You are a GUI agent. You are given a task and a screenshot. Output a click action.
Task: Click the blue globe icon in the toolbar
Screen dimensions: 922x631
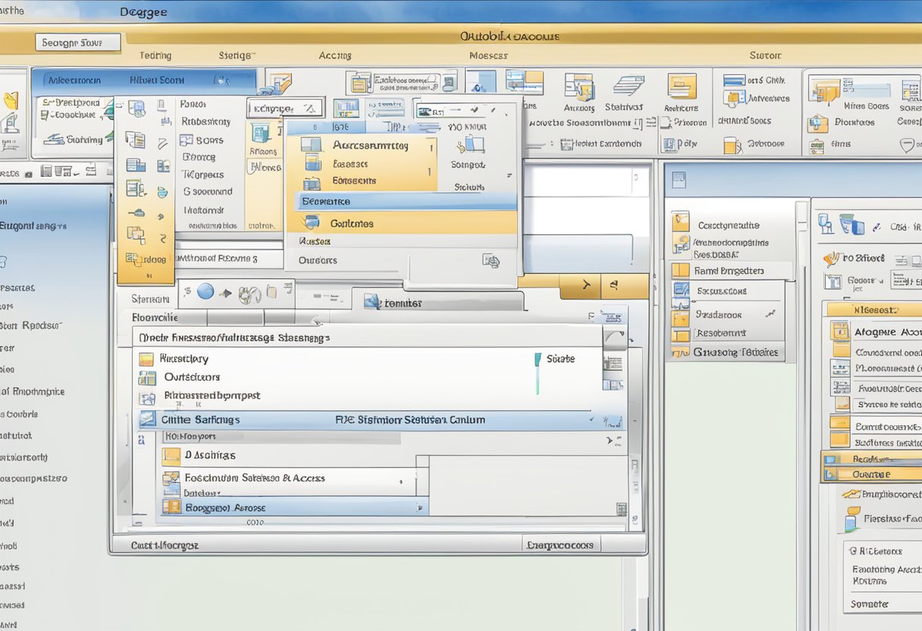click(205, 291)
